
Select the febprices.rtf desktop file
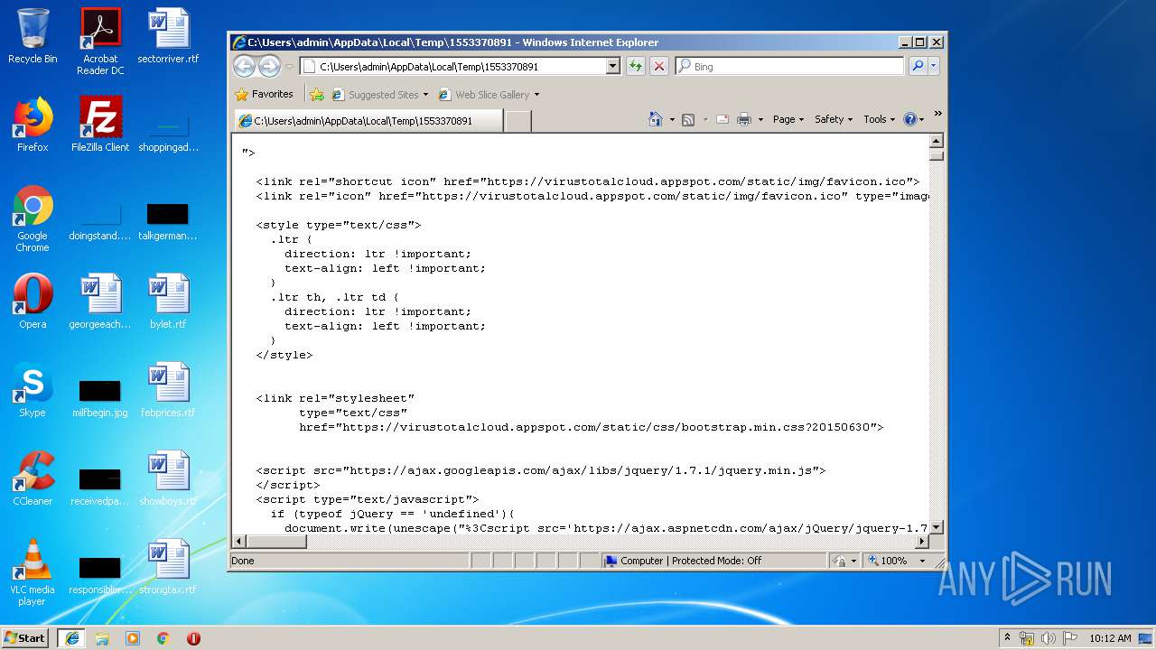point(168,390)
